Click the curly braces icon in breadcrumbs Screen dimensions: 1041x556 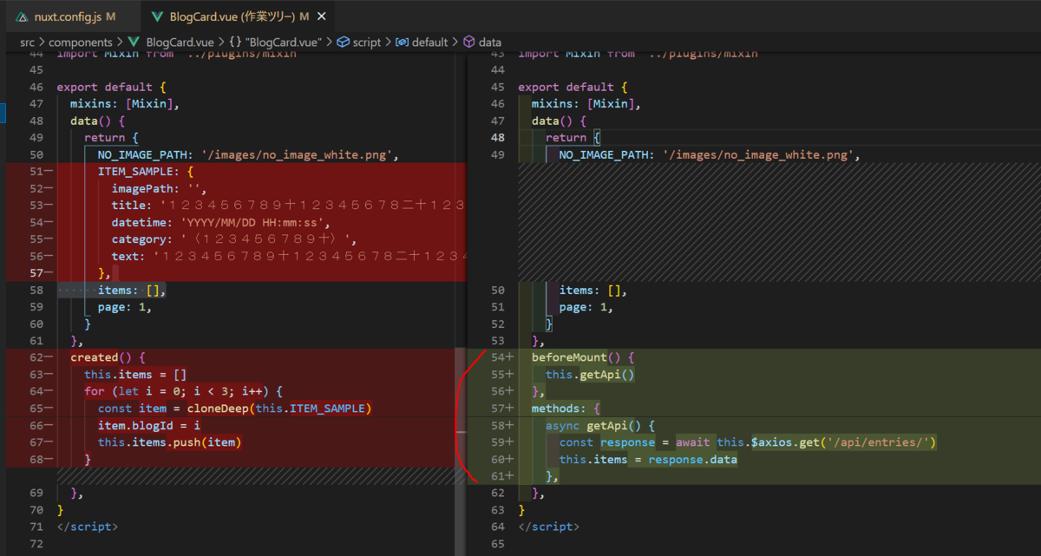tap(235, 42)
